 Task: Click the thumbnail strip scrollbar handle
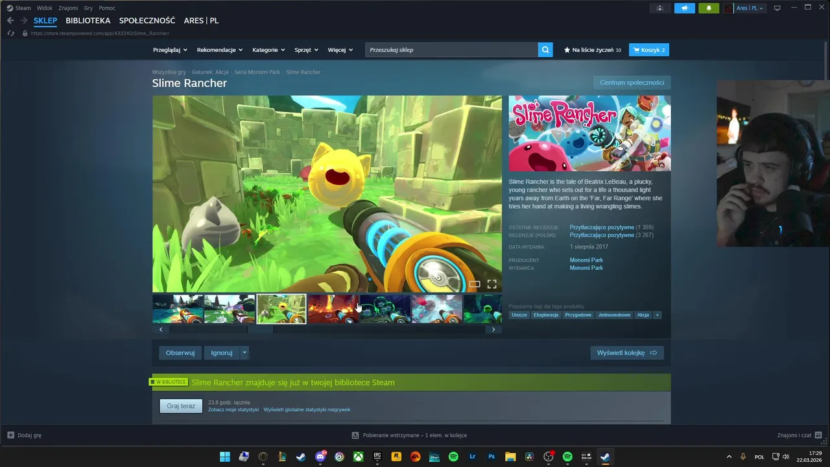click(x=261, y=329)
